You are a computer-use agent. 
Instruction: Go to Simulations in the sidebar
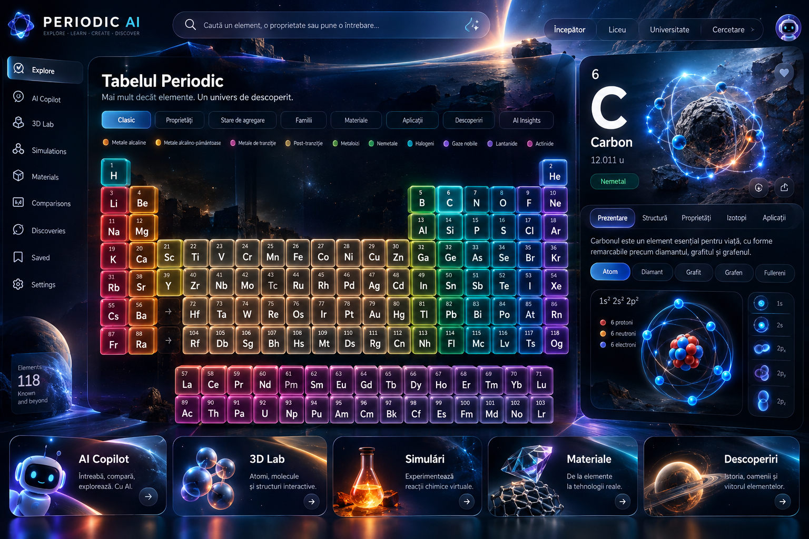point(40,151)
